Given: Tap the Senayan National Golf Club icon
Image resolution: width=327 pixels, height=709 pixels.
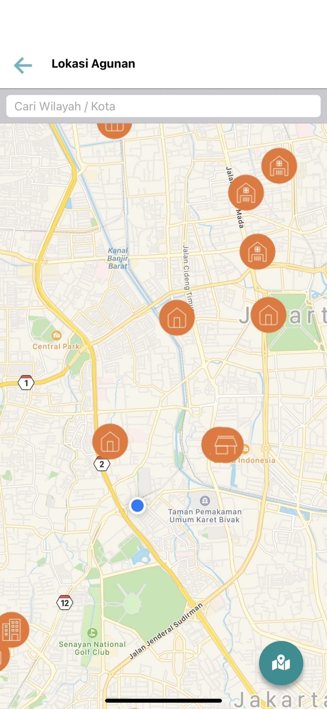Looking at the screenshot, I should tap(92, 633).
